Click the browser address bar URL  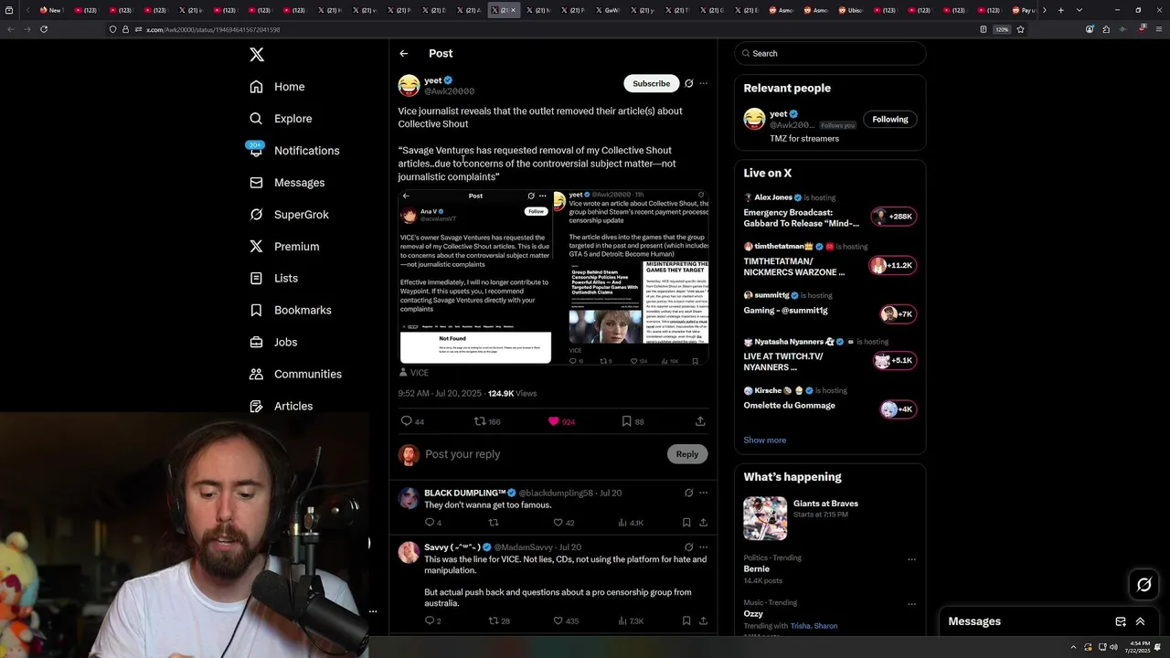pyautogui.click(x=213, y=29)
